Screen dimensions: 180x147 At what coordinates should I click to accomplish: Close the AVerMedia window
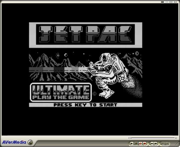(x=175, y=2)
